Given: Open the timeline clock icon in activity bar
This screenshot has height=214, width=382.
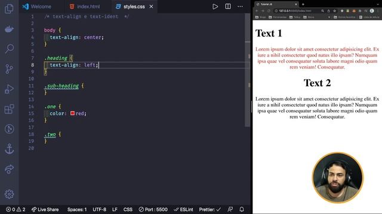Looking at the screenshot, I should 10,129.
